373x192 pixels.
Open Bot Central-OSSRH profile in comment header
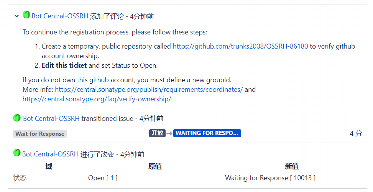pos(60,16)
